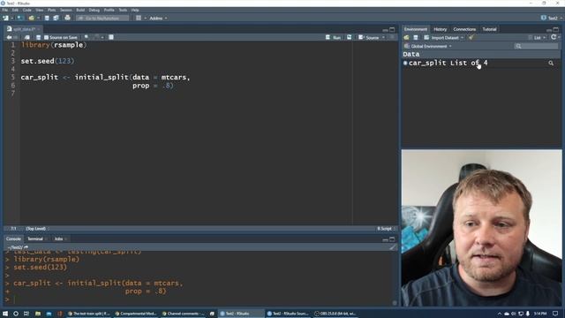Click the console working directory arrow icon

(26, 247)
